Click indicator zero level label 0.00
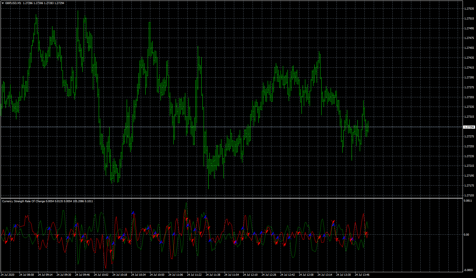The height and width of the screenshot is (278, 476). click(466, 235)
